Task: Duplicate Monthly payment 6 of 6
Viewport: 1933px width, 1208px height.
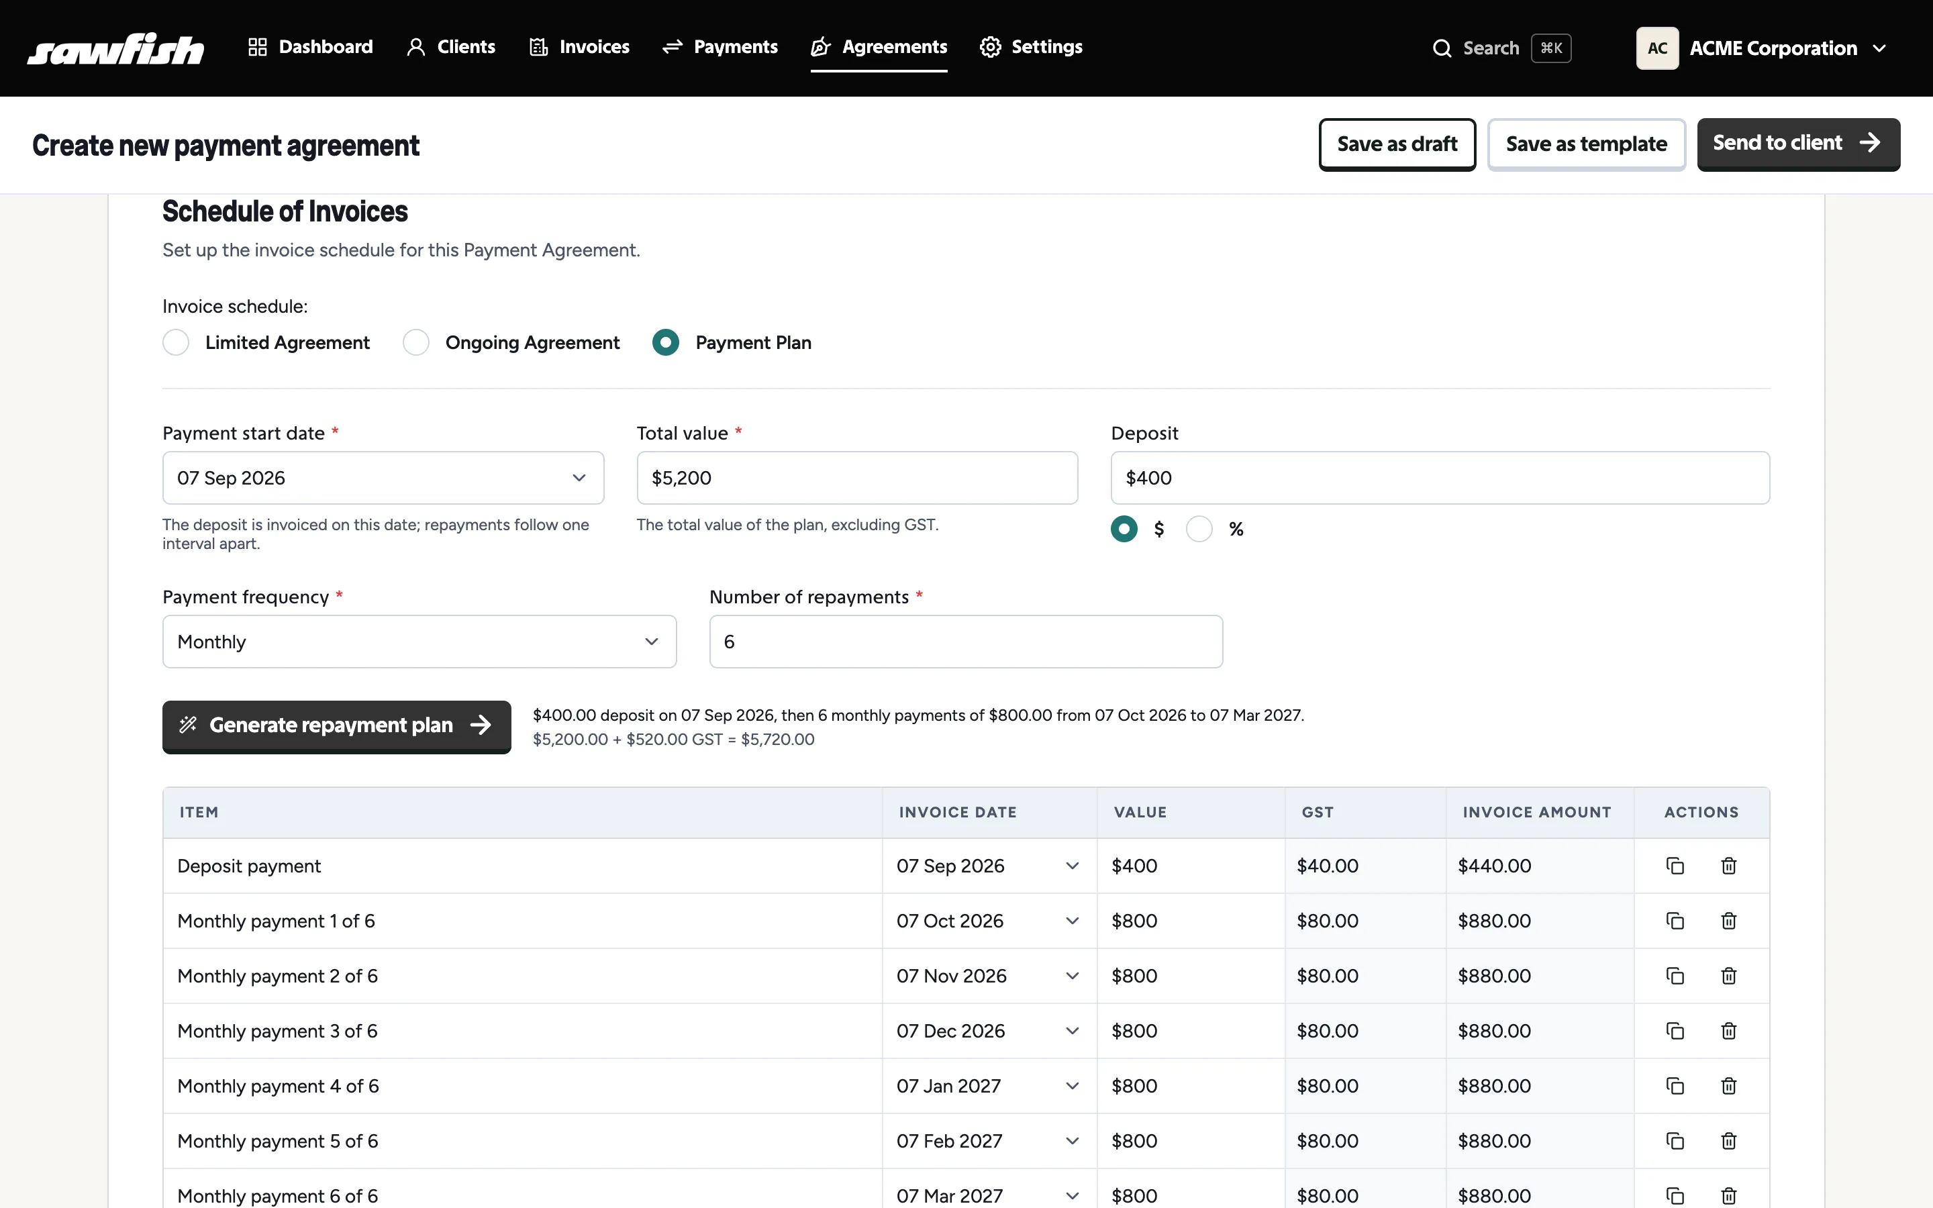Action: [x=1675, y=1196]
